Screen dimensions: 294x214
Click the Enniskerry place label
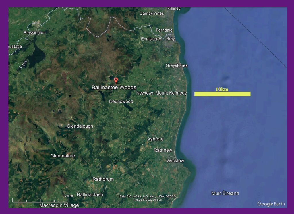click(x=151, y=39)
